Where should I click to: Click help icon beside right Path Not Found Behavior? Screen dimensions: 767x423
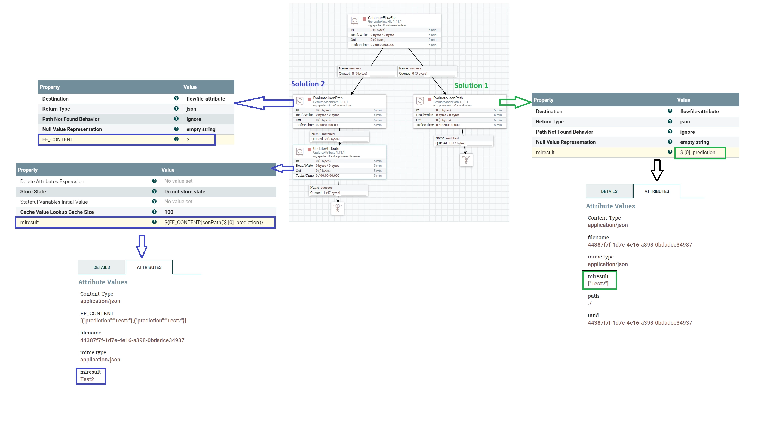(670, 131)
